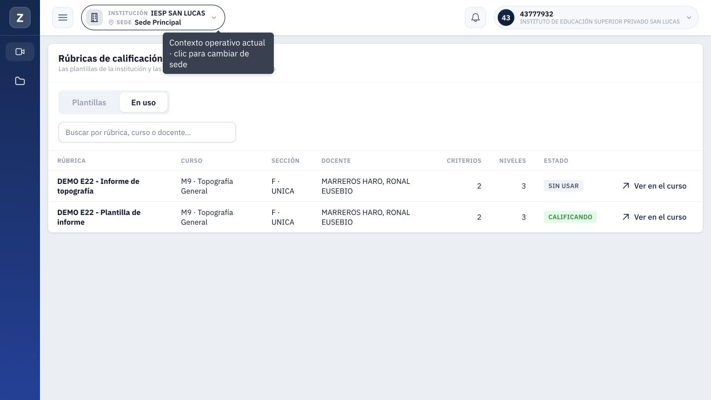Click the DOCENTE column header
Screen dimensions: 711x400
pos(336,161)
